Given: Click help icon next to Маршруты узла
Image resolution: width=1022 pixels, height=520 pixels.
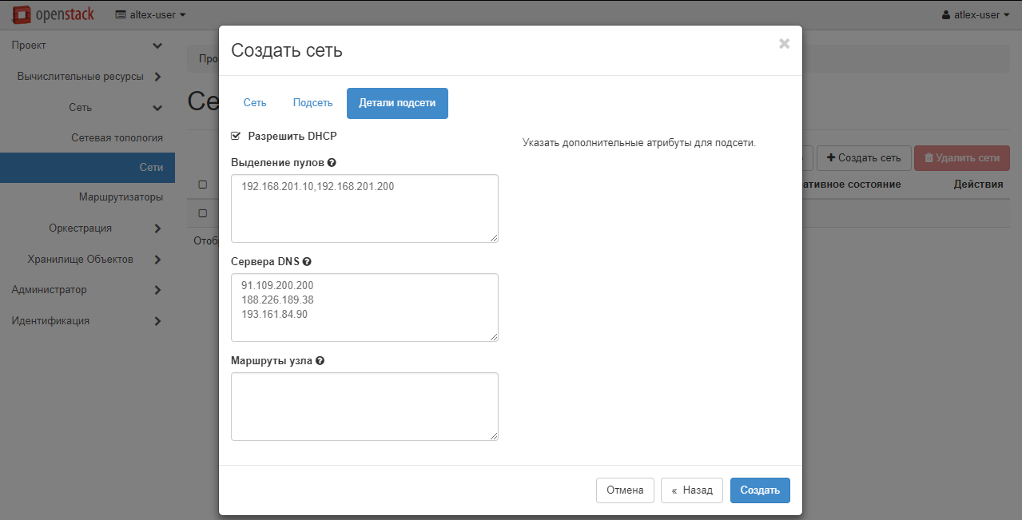Looking at the screenshot, I should tap(320, 360).
